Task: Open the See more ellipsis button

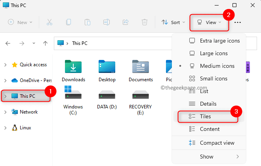Action: tap(238, 22)
